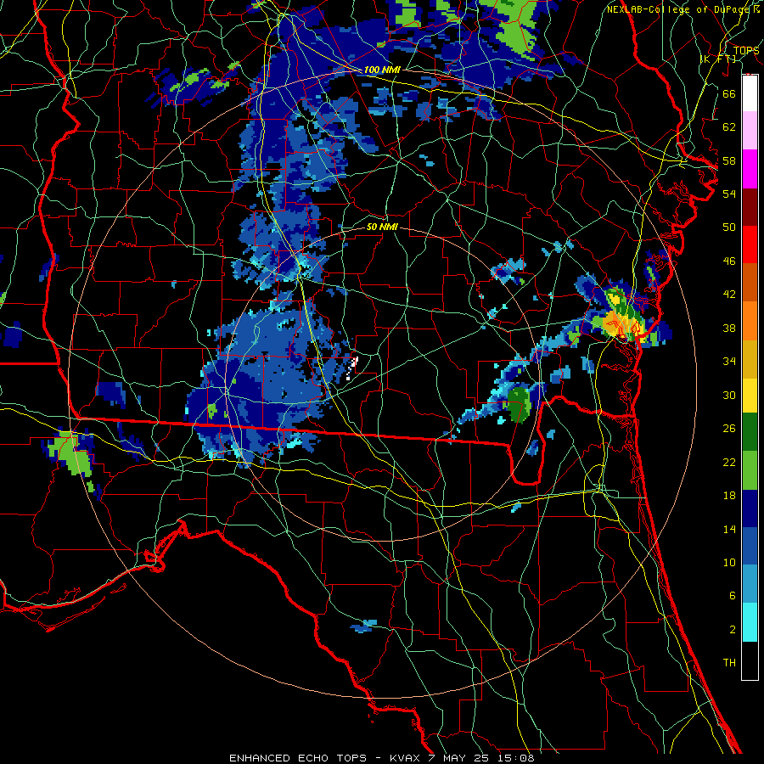This screenshot has height=764, width=764.
Task: Click the legend value 42
Action: 729,295
